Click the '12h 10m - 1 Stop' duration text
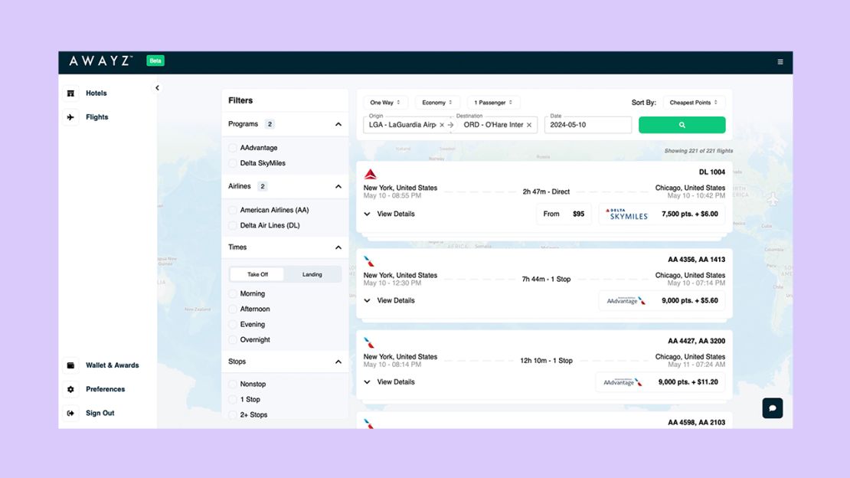 546,360
